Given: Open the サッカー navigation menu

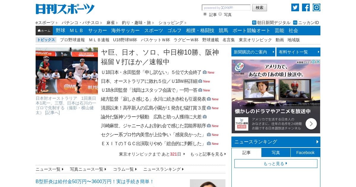Looking at the screenshot, I should point(98,31).
